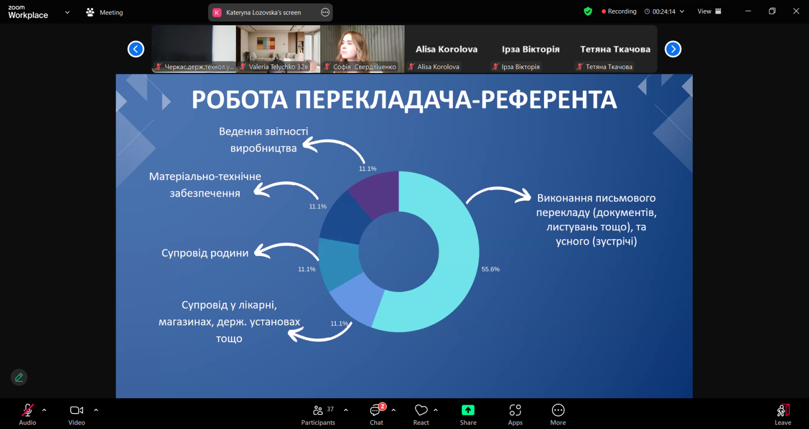This screenshot has width=809, height=429.
Task: Open the Zoom Workplace dropdown arrow
Action: (67, 12)
